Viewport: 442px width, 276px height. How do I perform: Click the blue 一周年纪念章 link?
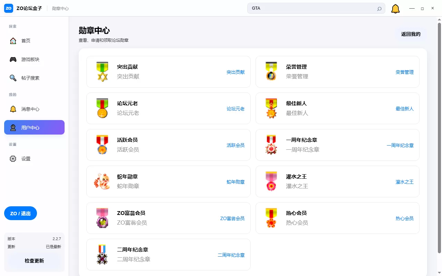click(400, 145)
